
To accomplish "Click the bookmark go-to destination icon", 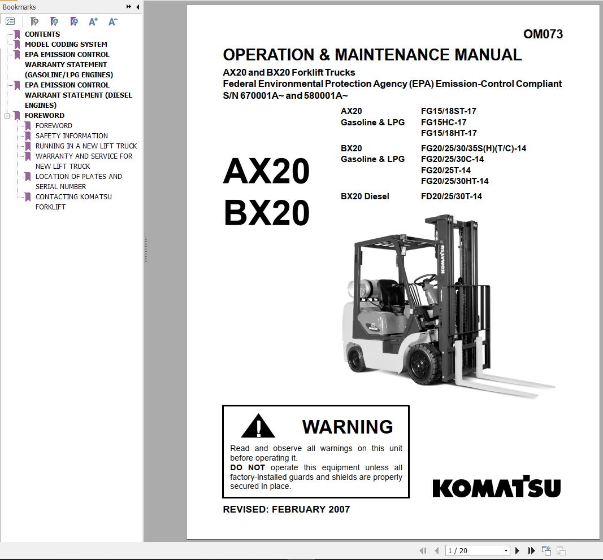I will [74, 21].
